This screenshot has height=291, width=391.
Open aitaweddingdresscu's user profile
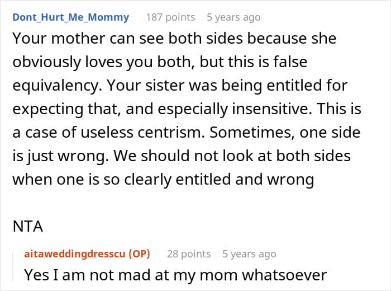point(75,254)
